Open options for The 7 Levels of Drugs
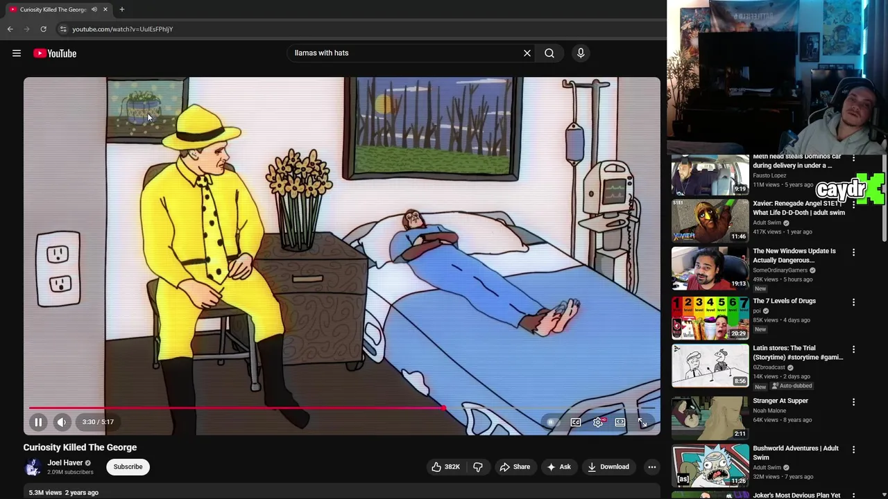This screenshot has height=499, width=888. 853,302
